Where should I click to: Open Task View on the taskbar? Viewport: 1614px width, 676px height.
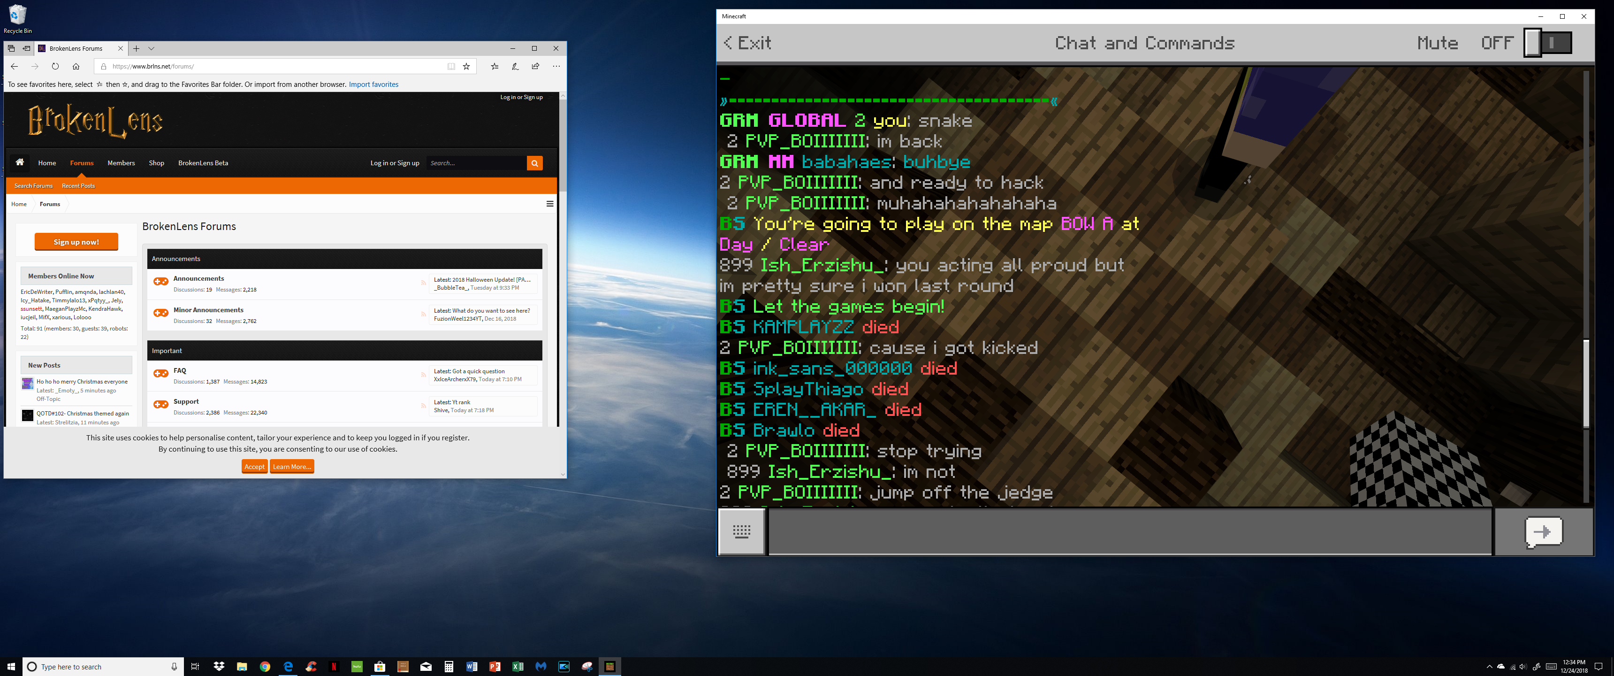tap(195, 667)
